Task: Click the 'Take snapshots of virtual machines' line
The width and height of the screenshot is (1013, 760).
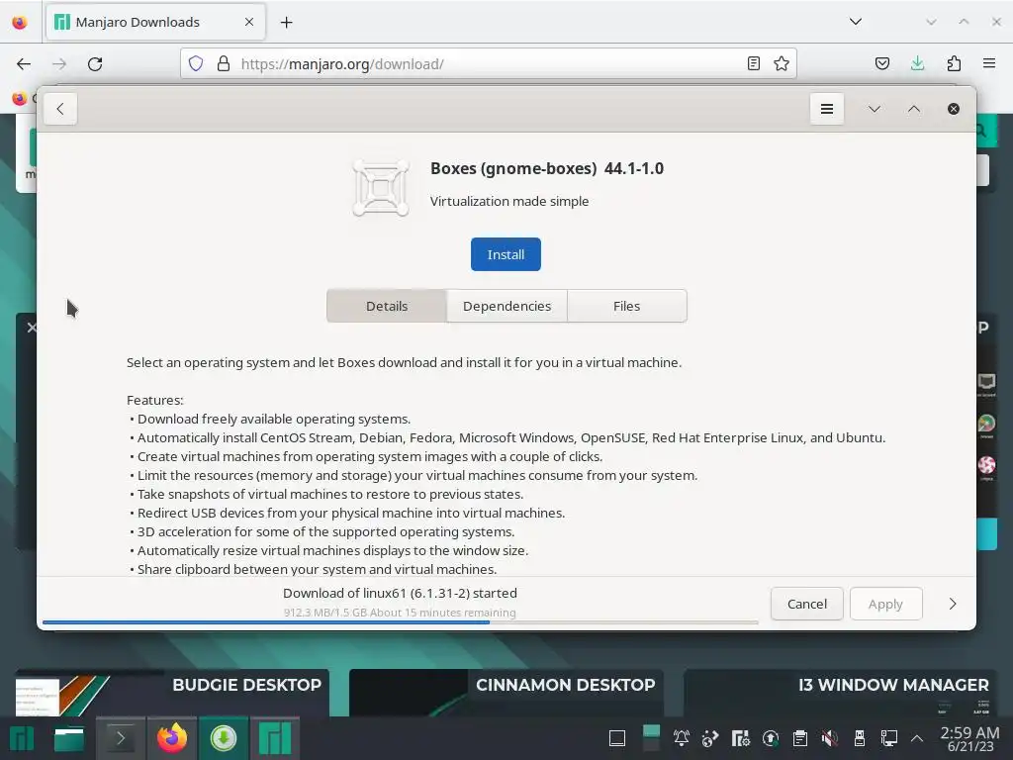Action: click(326, 494)
